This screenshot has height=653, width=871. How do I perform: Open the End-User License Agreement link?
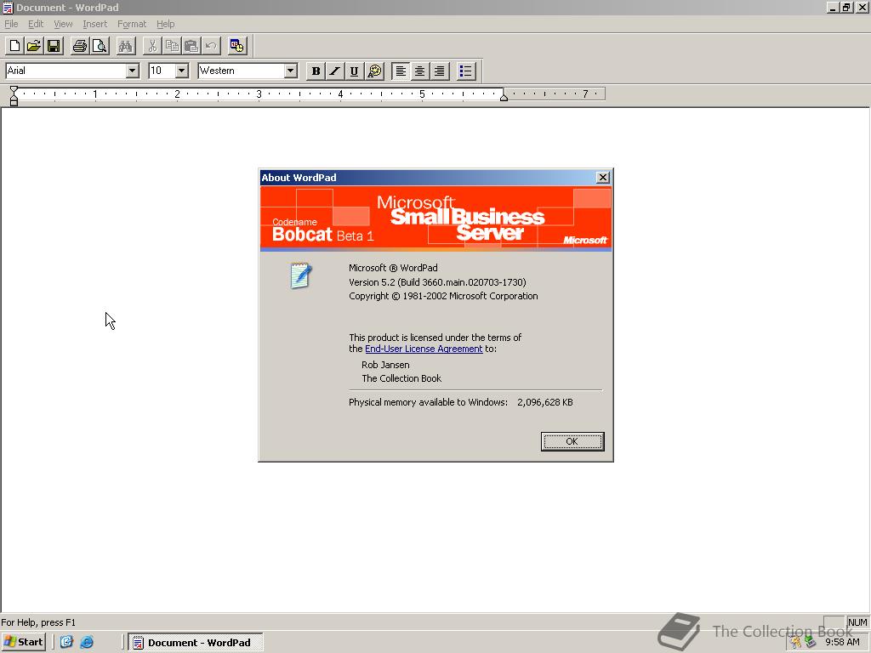point(424,349)
